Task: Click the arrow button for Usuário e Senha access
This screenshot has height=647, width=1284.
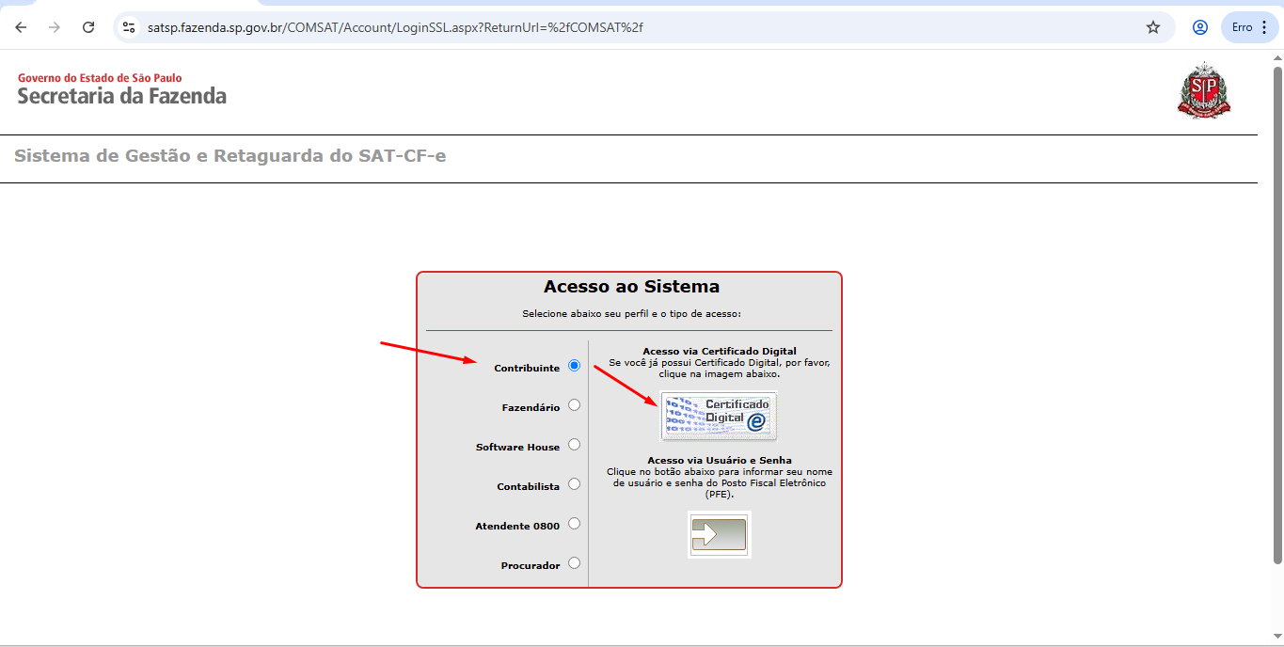Action: click(x=719, y=534)
